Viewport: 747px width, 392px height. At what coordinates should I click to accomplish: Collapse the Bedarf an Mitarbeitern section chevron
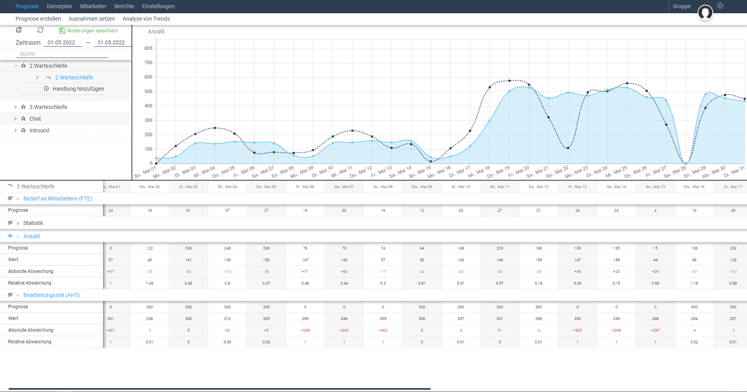pos(18,199)
